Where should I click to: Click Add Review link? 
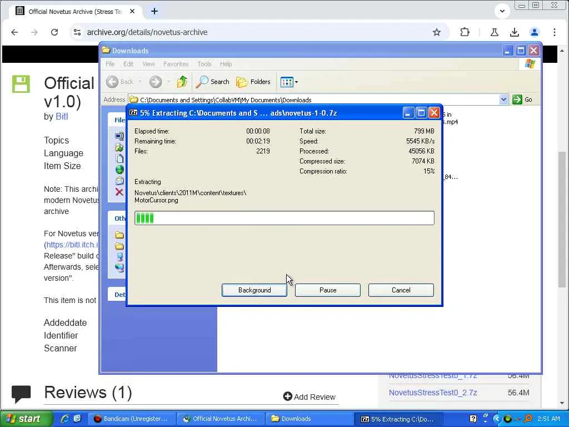pos(309,397)
